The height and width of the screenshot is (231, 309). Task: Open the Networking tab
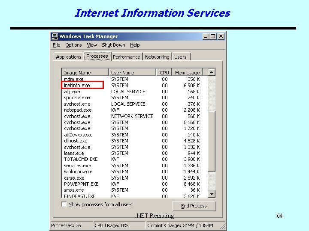coord(157,57)
